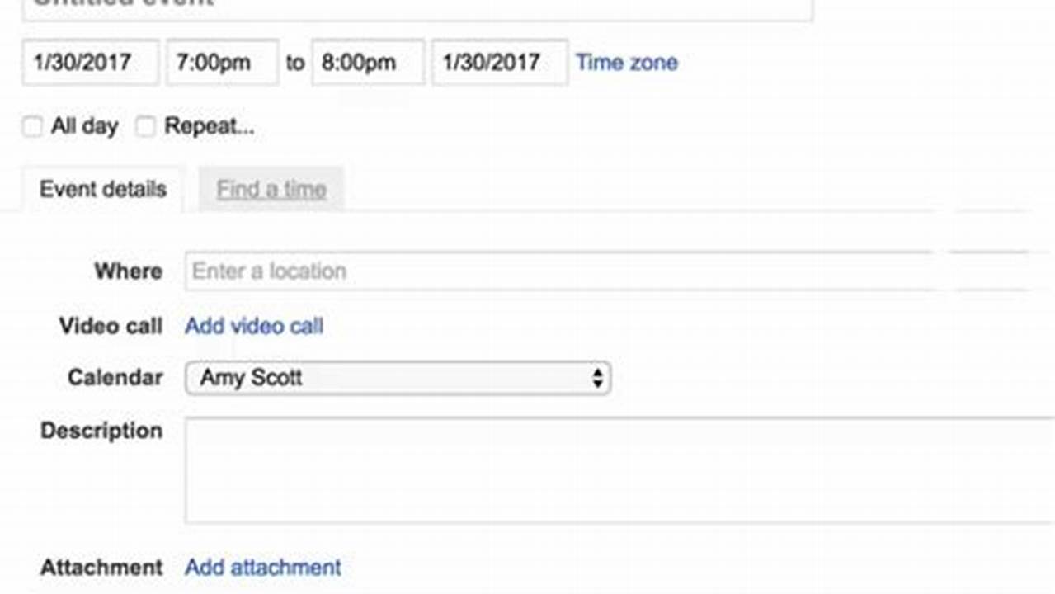Screen dimensions: 1055x594
Task: Open the end date 1/30/2017 field
Action: [498, 62]
